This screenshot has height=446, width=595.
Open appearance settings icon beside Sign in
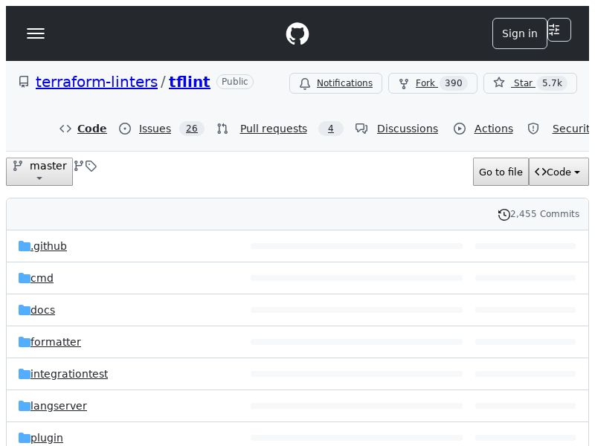point(559,30)
